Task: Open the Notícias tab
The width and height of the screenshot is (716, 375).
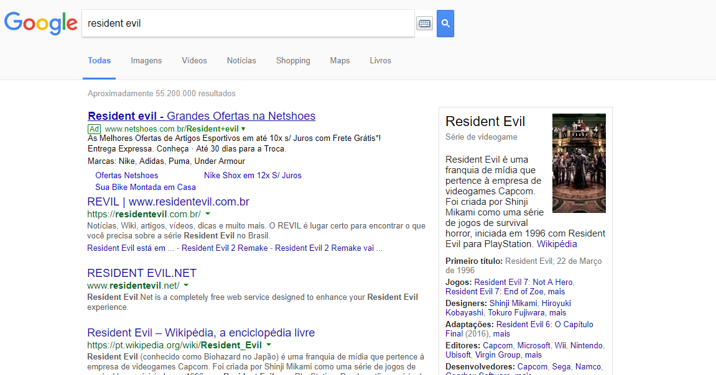Action: (241, 61)
